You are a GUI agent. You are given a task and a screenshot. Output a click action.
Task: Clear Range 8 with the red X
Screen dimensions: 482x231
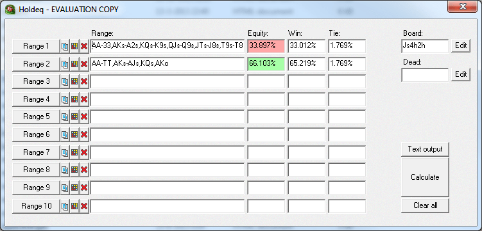point(84,170)
